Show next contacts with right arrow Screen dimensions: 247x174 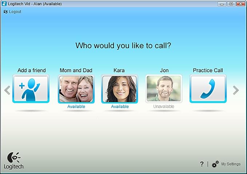pyautogui.click(x=236, y=90)
